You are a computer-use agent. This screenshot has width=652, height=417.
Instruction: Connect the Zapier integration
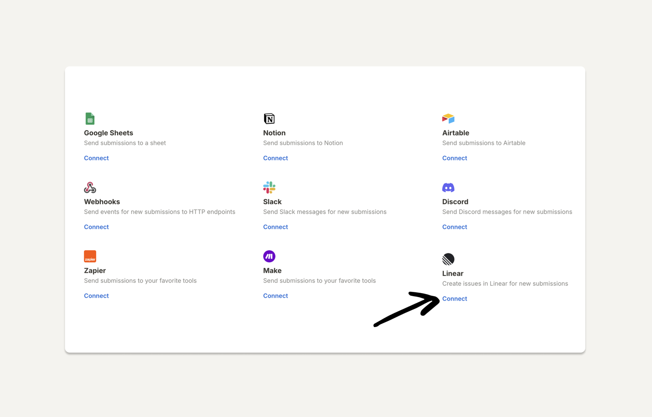pos(96,296)
